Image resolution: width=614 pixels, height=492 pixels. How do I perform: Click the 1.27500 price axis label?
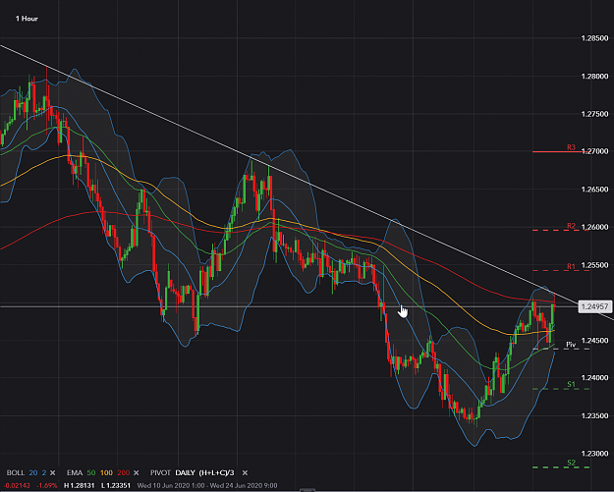coord(594,114)
